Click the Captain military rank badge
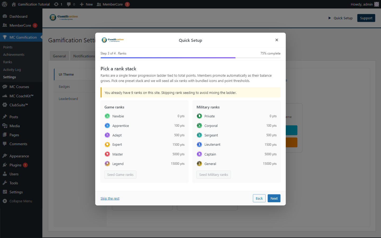The width and height of the screenshot is (381, 238). pos(199,154)
